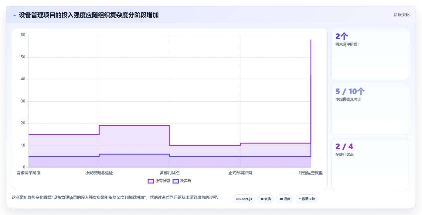Click the value 2 / 4 in third card

[x=344, y=146]
